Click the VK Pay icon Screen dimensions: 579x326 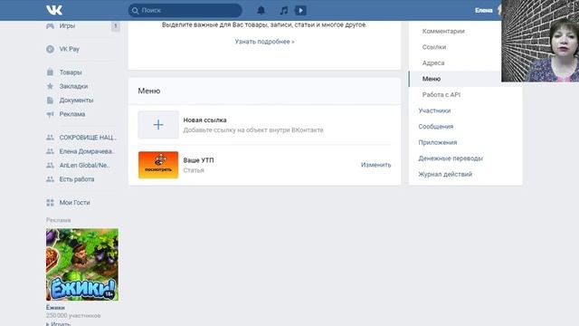click(51, 49)
